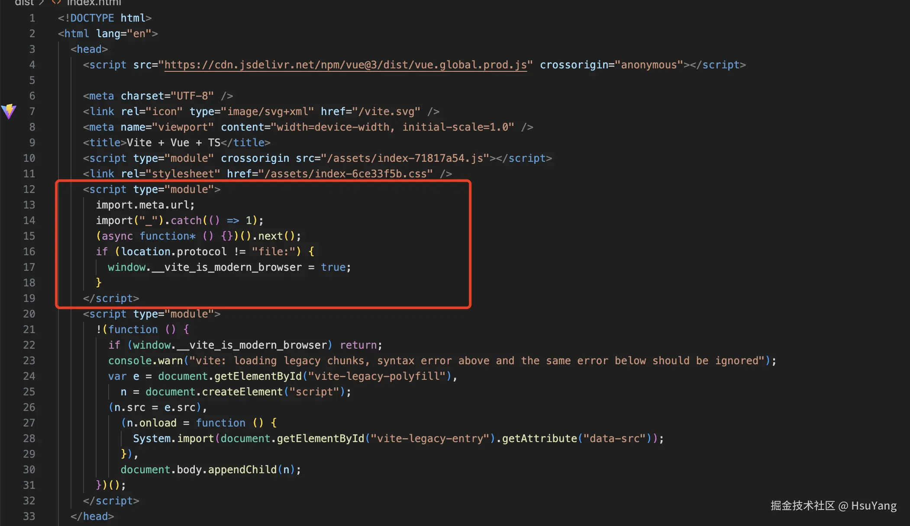Click the __vite_is_modern_browser assignment on line 17
The width and height of the screenshot is (910, 526).
[x=229, y=267]
